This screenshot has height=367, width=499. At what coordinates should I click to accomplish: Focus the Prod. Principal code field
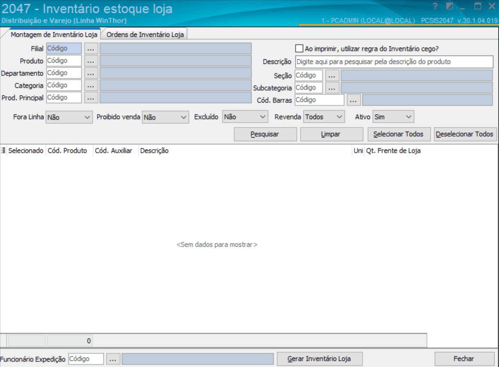click(x=64, y=97)
